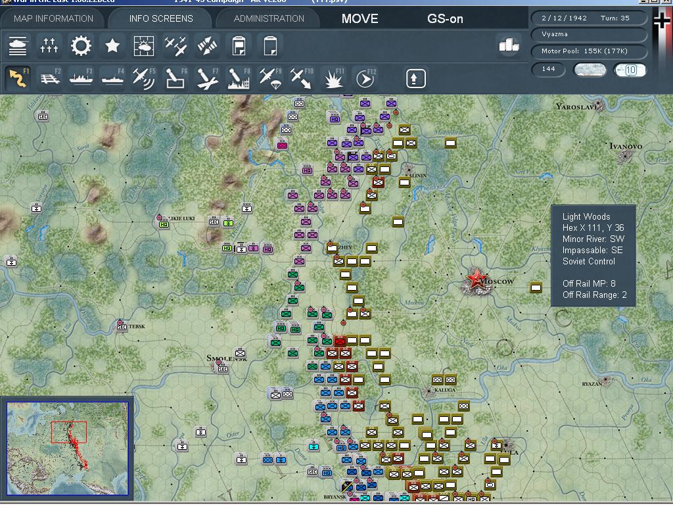
Task: Click the Vyazma location field
Action: pyautogui.click(x=589, y=34)
